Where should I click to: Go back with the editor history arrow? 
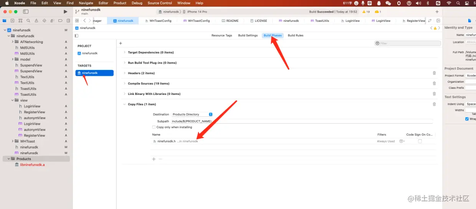tap(84, 21)
